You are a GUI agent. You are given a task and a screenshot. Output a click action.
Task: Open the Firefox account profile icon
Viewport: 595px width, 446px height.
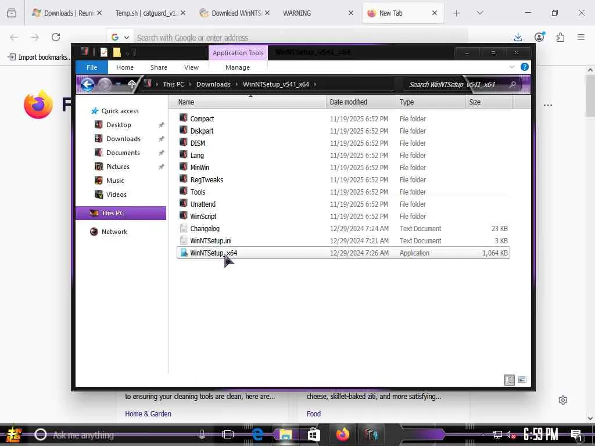tap(539, 37)
